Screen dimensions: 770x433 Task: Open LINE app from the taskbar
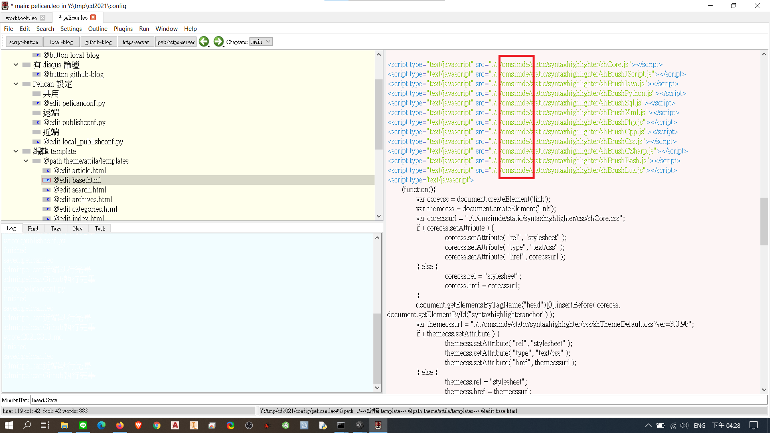[x=83, y=425]
